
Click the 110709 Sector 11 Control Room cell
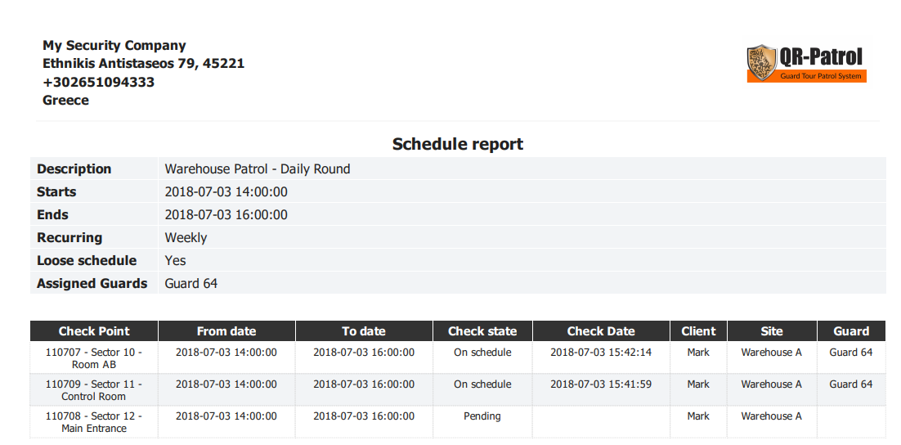94,390
